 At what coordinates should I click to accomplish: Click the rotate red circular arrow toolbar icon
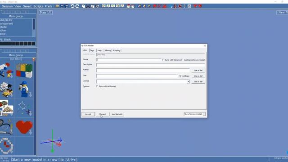180,6
